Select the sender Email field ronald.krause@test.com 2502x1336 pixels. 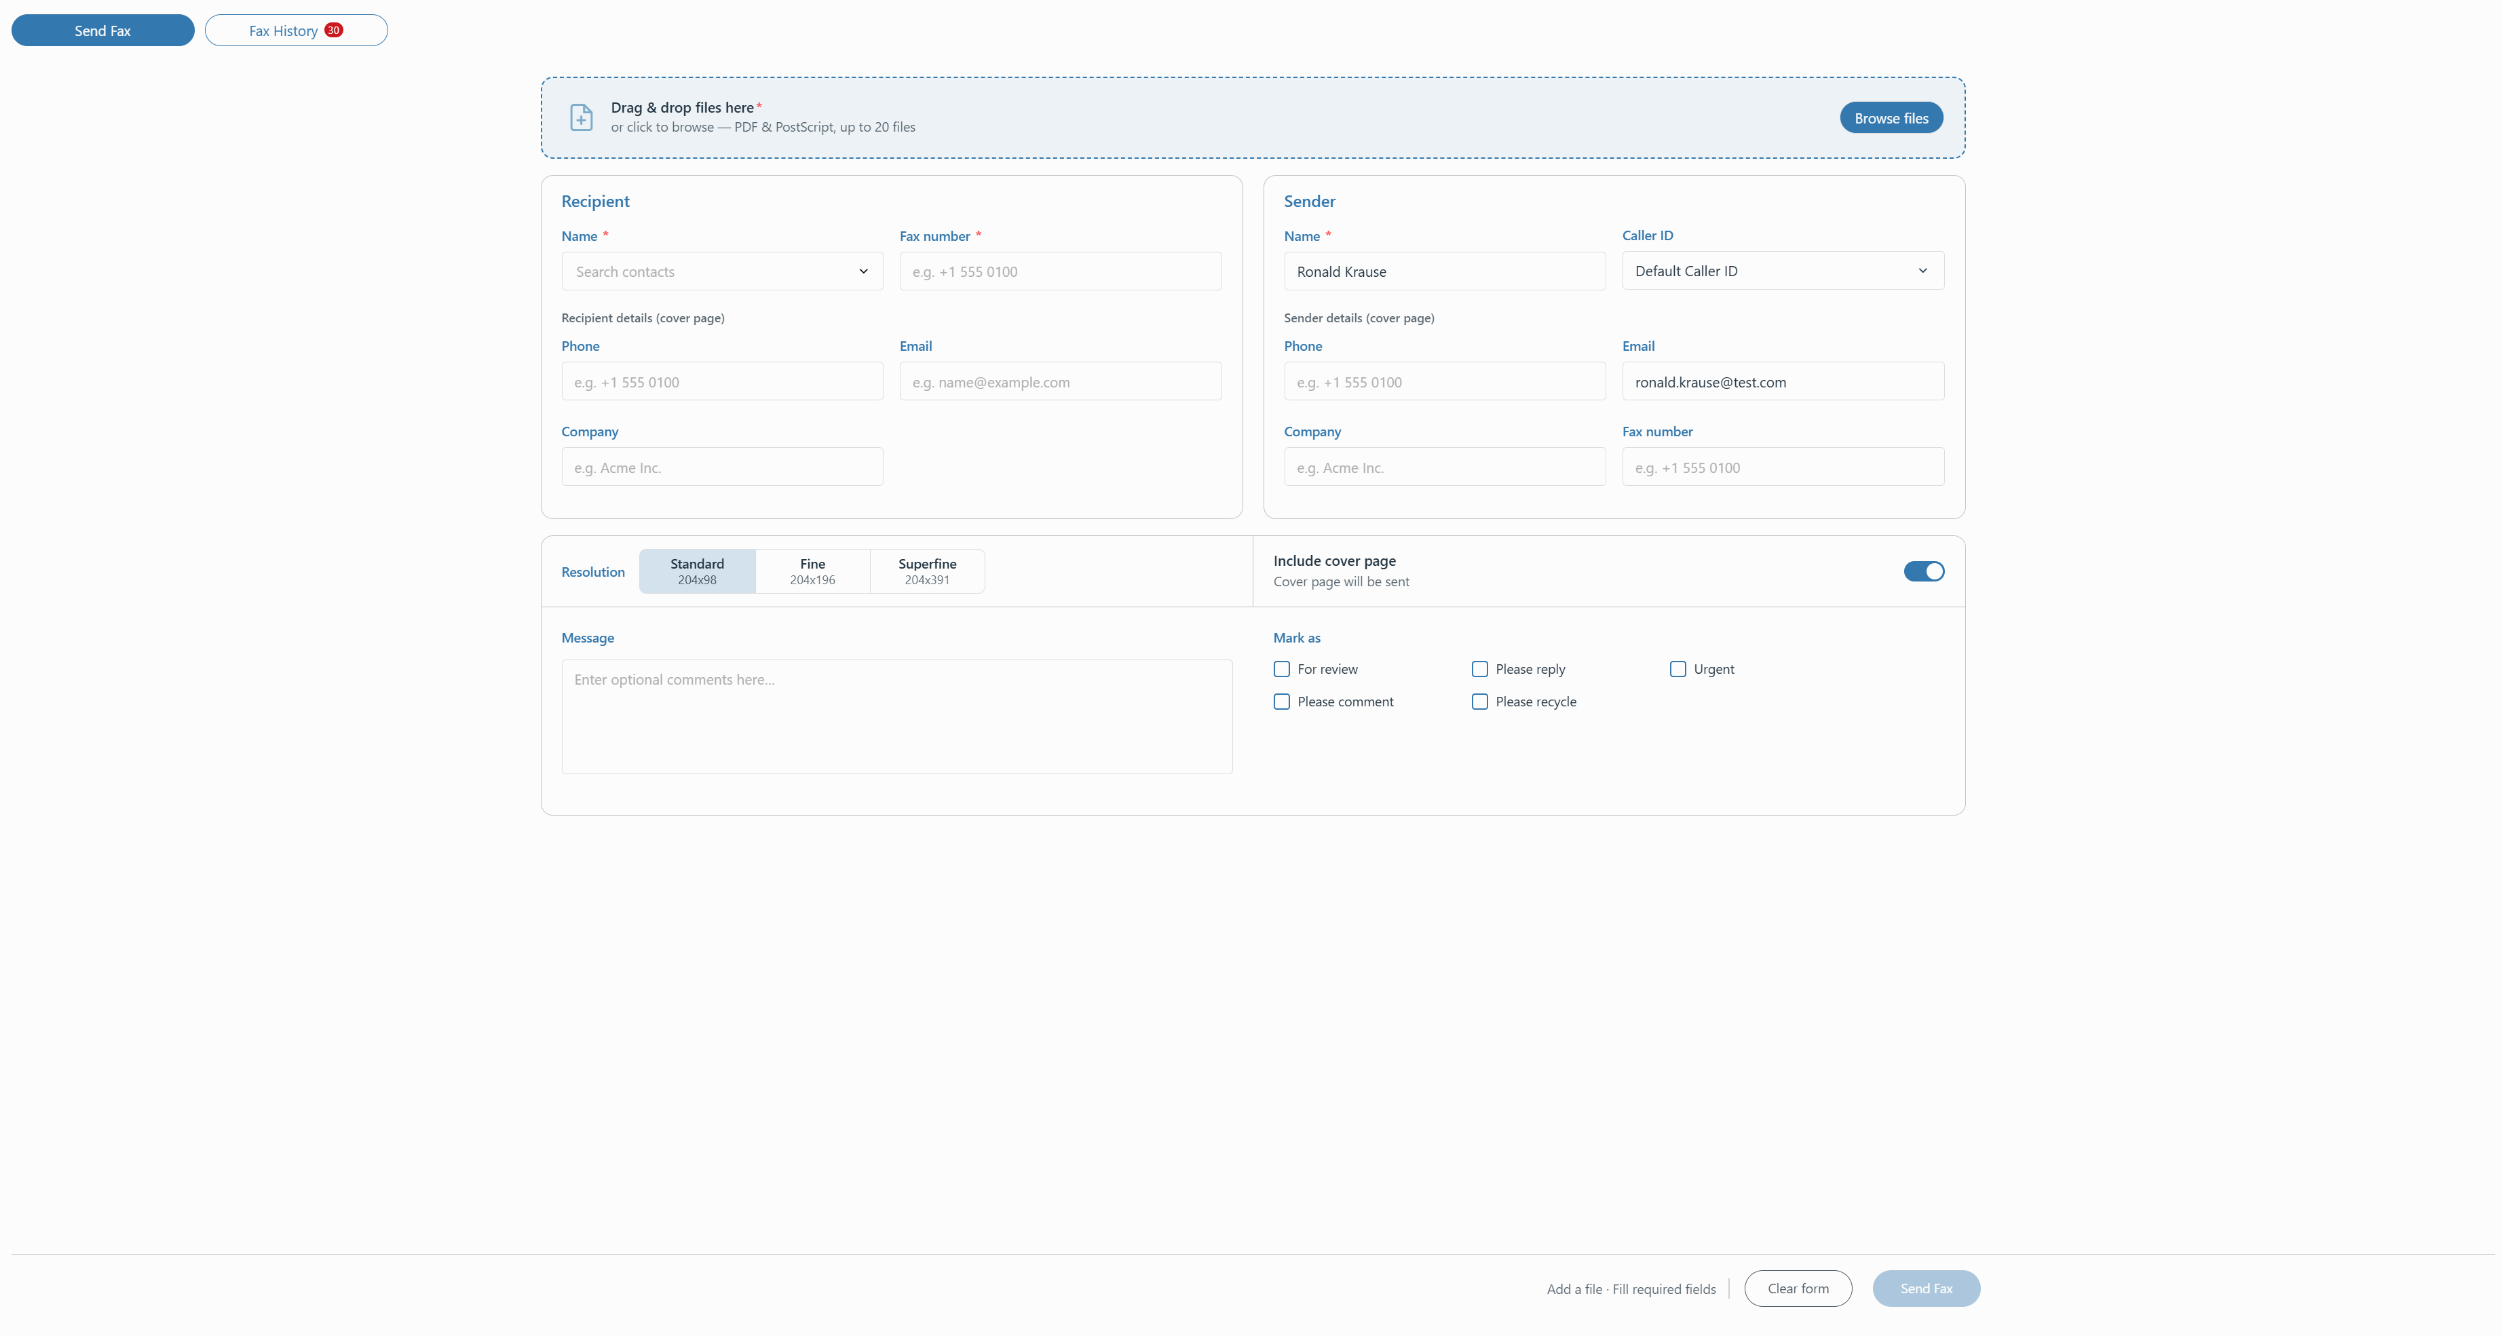1782,381
